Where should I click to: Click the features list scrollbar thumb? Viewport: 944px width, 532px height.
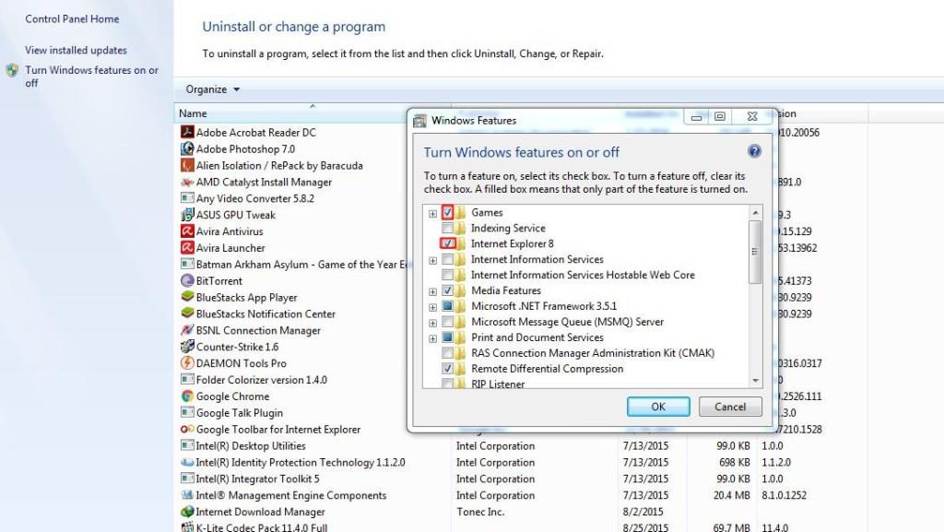coord(755,252)
